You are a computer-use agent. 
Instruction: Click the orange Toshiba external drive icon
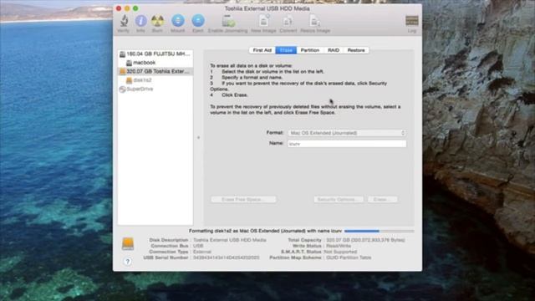click(122, 71)
